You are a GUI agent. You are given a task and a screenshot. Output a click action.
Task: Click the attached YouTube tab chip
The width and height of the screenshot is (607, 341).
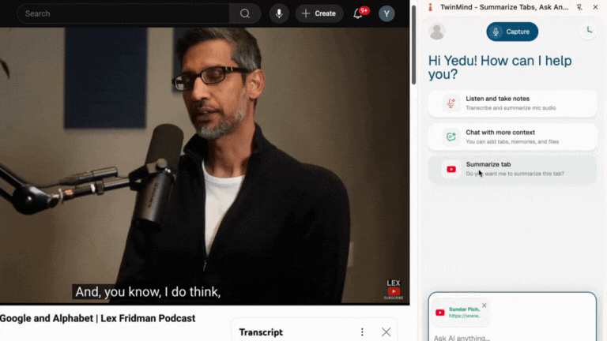point(460,313)
